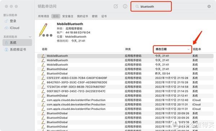Click the iCloud cloud icon
This screenshot has height=131, width=216.
click(6, 28)
